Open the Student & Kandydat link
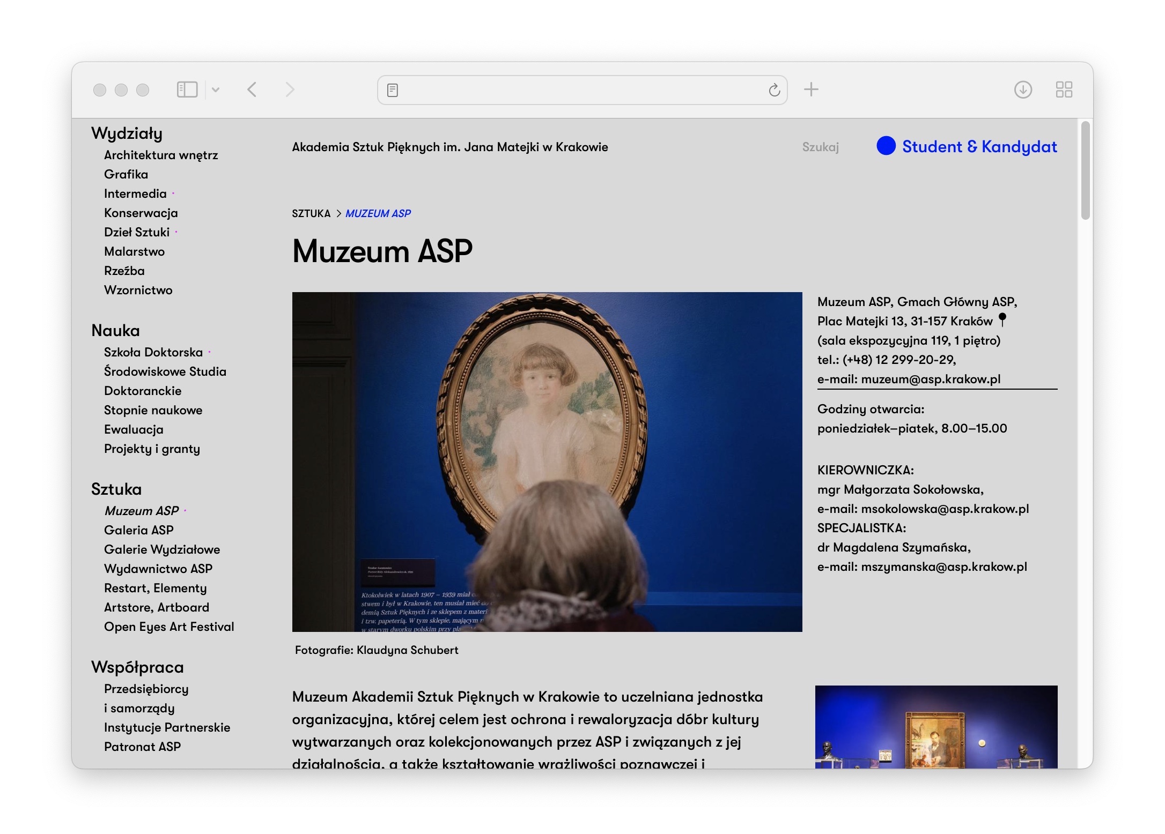The height and width of the screenshot is (834, 1165). (x=979, y=146)
